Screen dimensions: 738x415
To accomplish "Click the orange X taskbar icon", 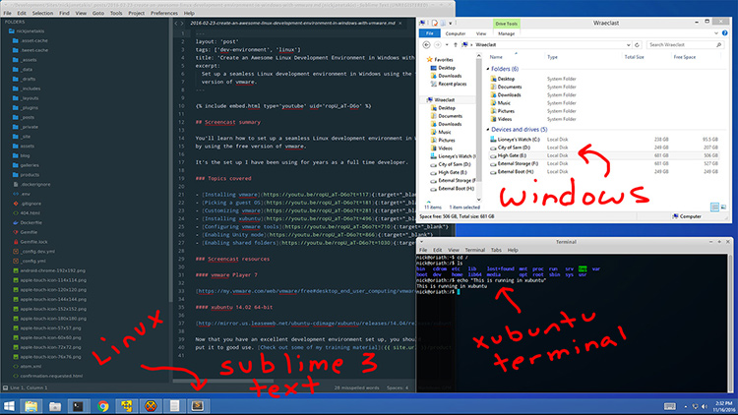I will [151, 406].
